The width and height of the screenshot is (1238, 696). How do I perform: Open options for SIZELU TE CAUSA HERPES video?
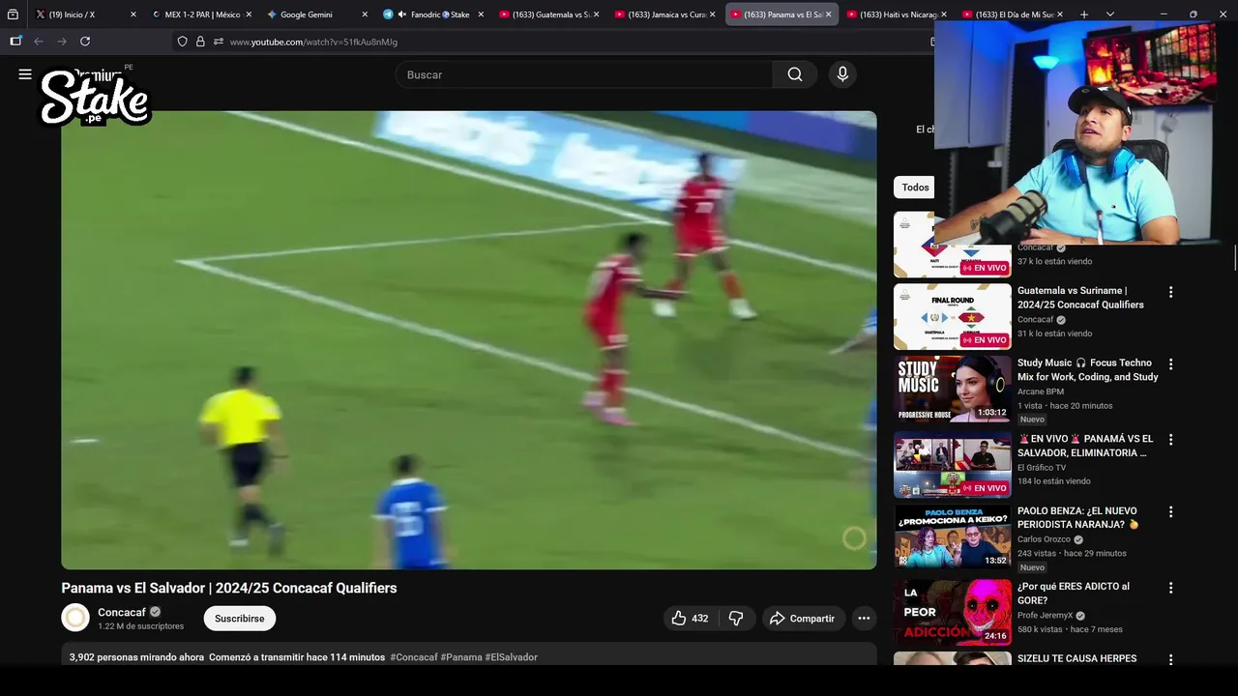pyautogui.click(x=1170, y=660)
